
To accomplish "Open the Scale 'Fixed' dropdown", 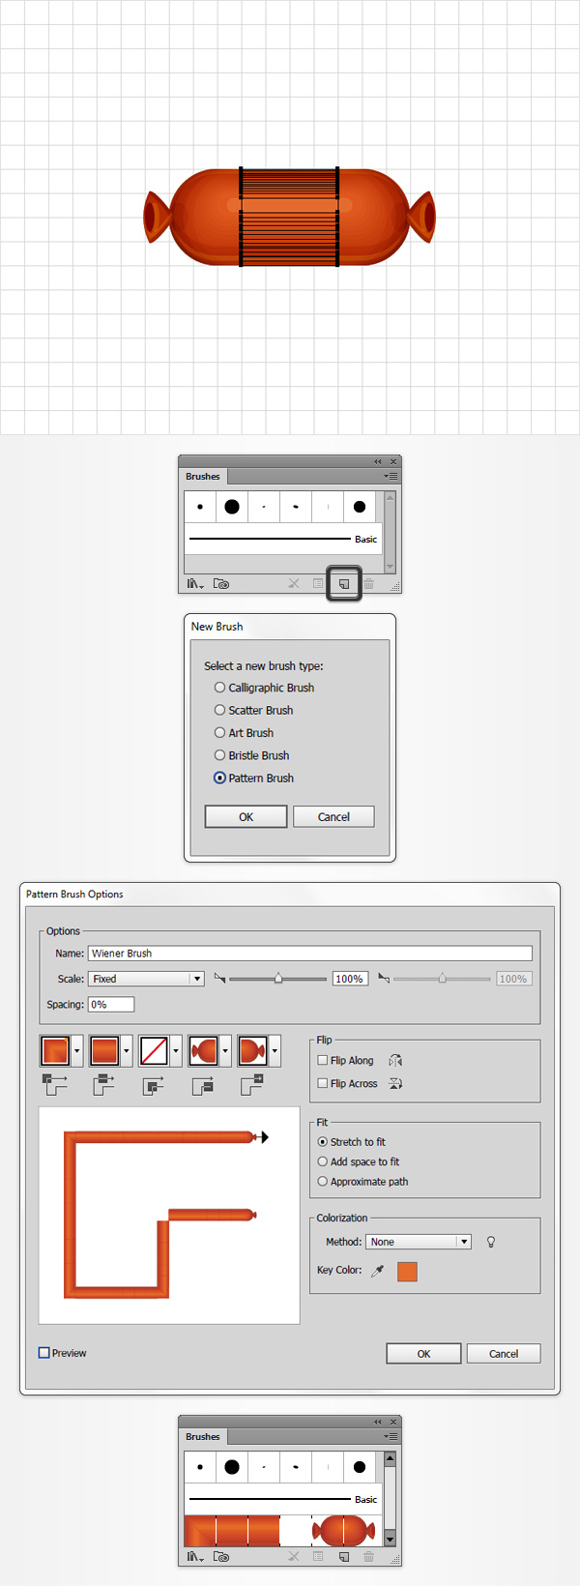I will pyautogui.click(x=146, y=979).
